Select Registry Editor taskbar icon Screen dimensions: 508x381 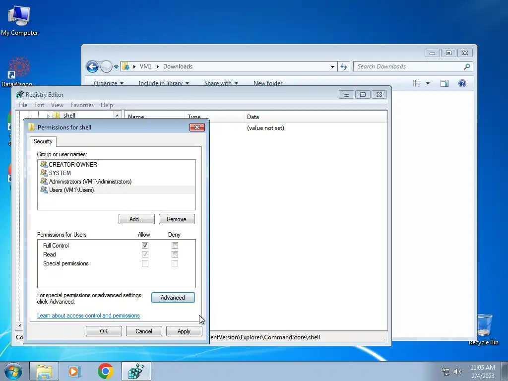pos(136,371)
